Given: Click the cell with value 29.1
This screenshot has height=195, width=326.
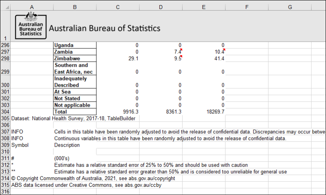Looking at the screenshot, I should [118, 58].
